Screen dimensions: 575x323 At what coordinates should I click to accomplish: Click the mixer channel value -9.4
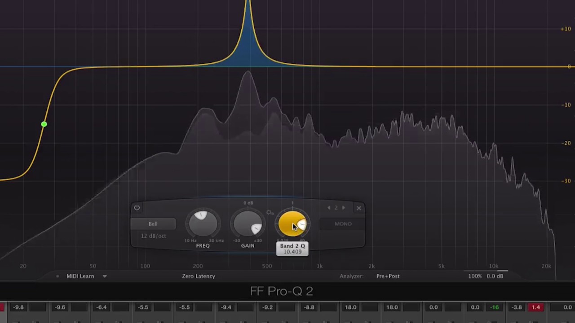(x=226, y=307)
